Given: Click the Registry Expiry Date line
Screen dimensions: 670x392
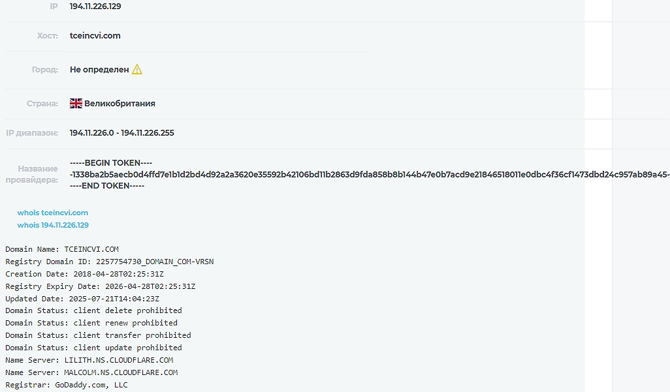Looking at the screenshot, I should [x=100, y=286].
